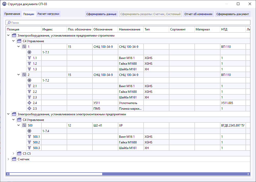Collapse position 1 using its chevron
The width and height of the screenshot is (256, 182).
(18, 47)
